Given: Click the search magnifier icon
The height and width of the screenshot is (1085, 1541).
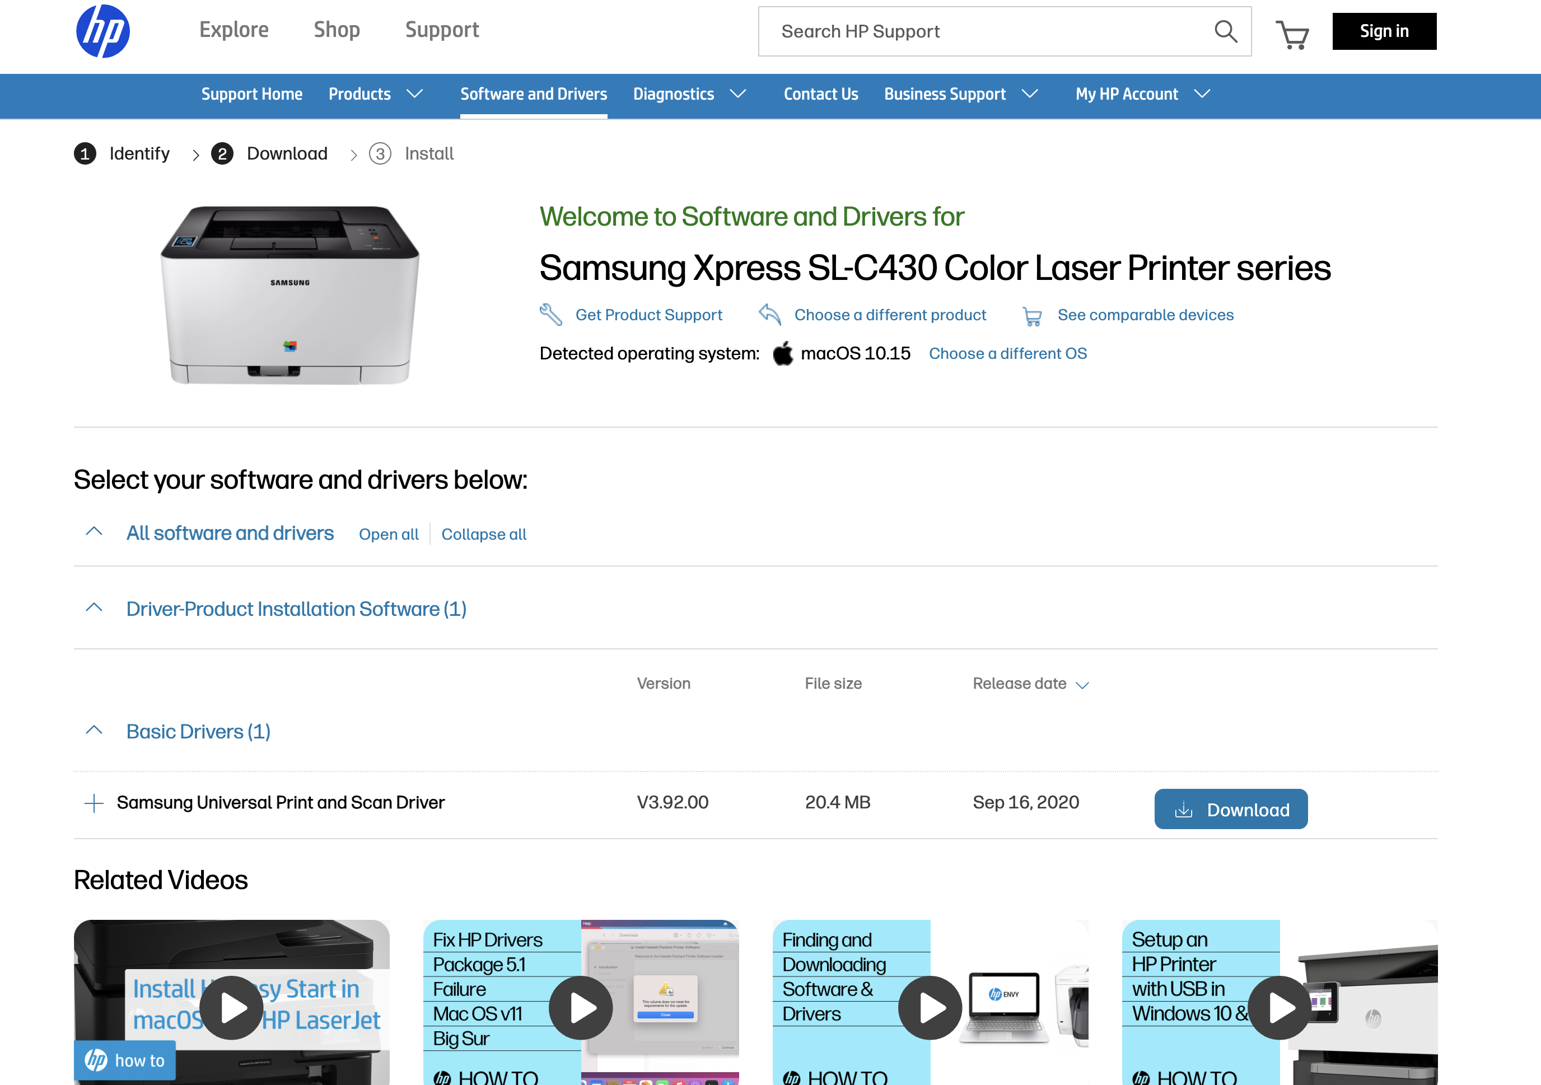Looking at the screenshot, I should click(1225, 31).
